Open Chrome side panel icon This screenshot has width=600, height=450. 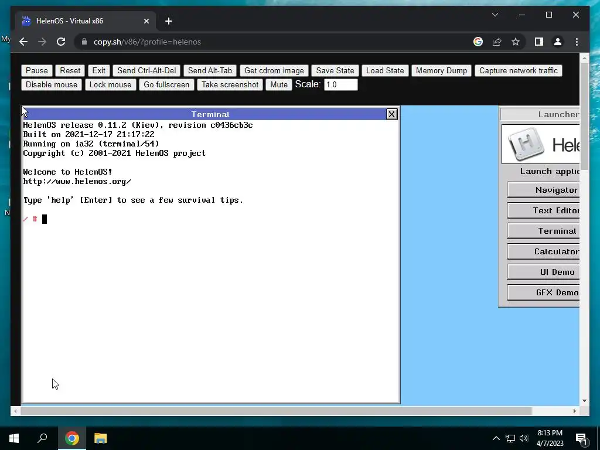point(539,42)
